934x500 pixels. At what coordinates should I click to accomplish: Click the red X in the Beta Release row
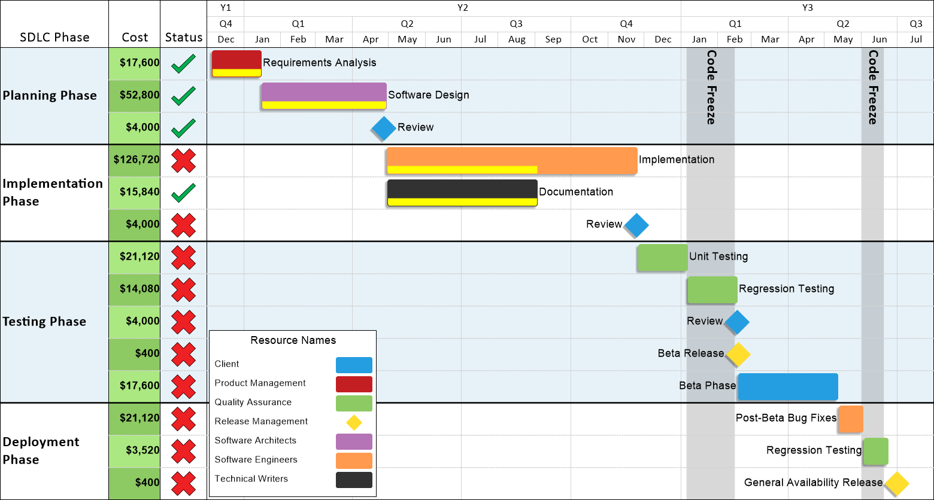(x=183, y=354)
